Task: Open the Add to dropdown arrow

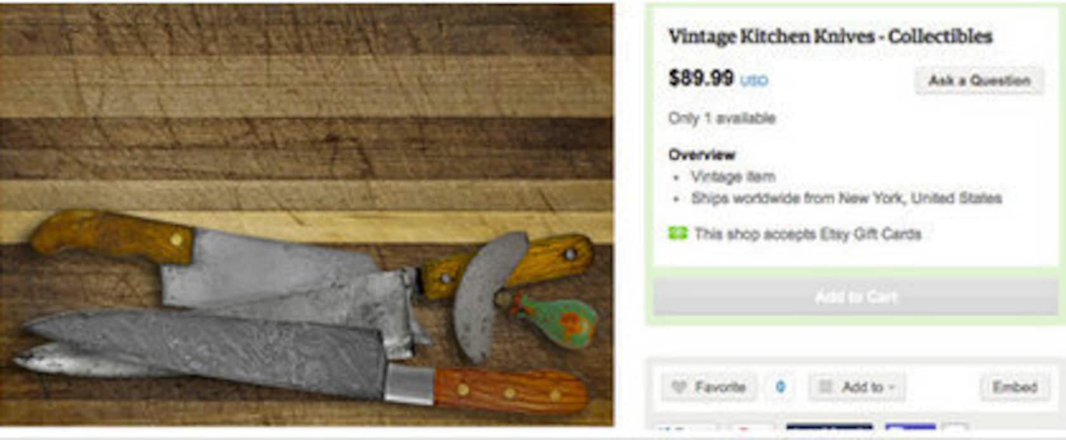Action: tap(892, 387)
